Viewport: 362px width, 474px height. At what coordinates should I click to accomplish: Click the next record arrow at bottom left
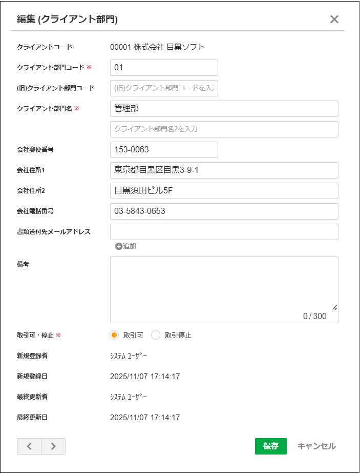point(53,446)
